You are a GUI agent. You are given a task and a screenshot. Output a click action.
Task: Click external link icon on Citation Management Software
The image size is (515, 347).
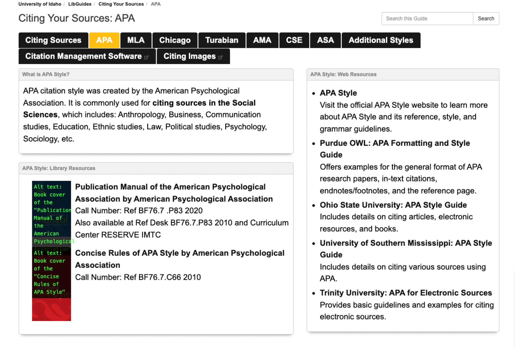[146, 57]
